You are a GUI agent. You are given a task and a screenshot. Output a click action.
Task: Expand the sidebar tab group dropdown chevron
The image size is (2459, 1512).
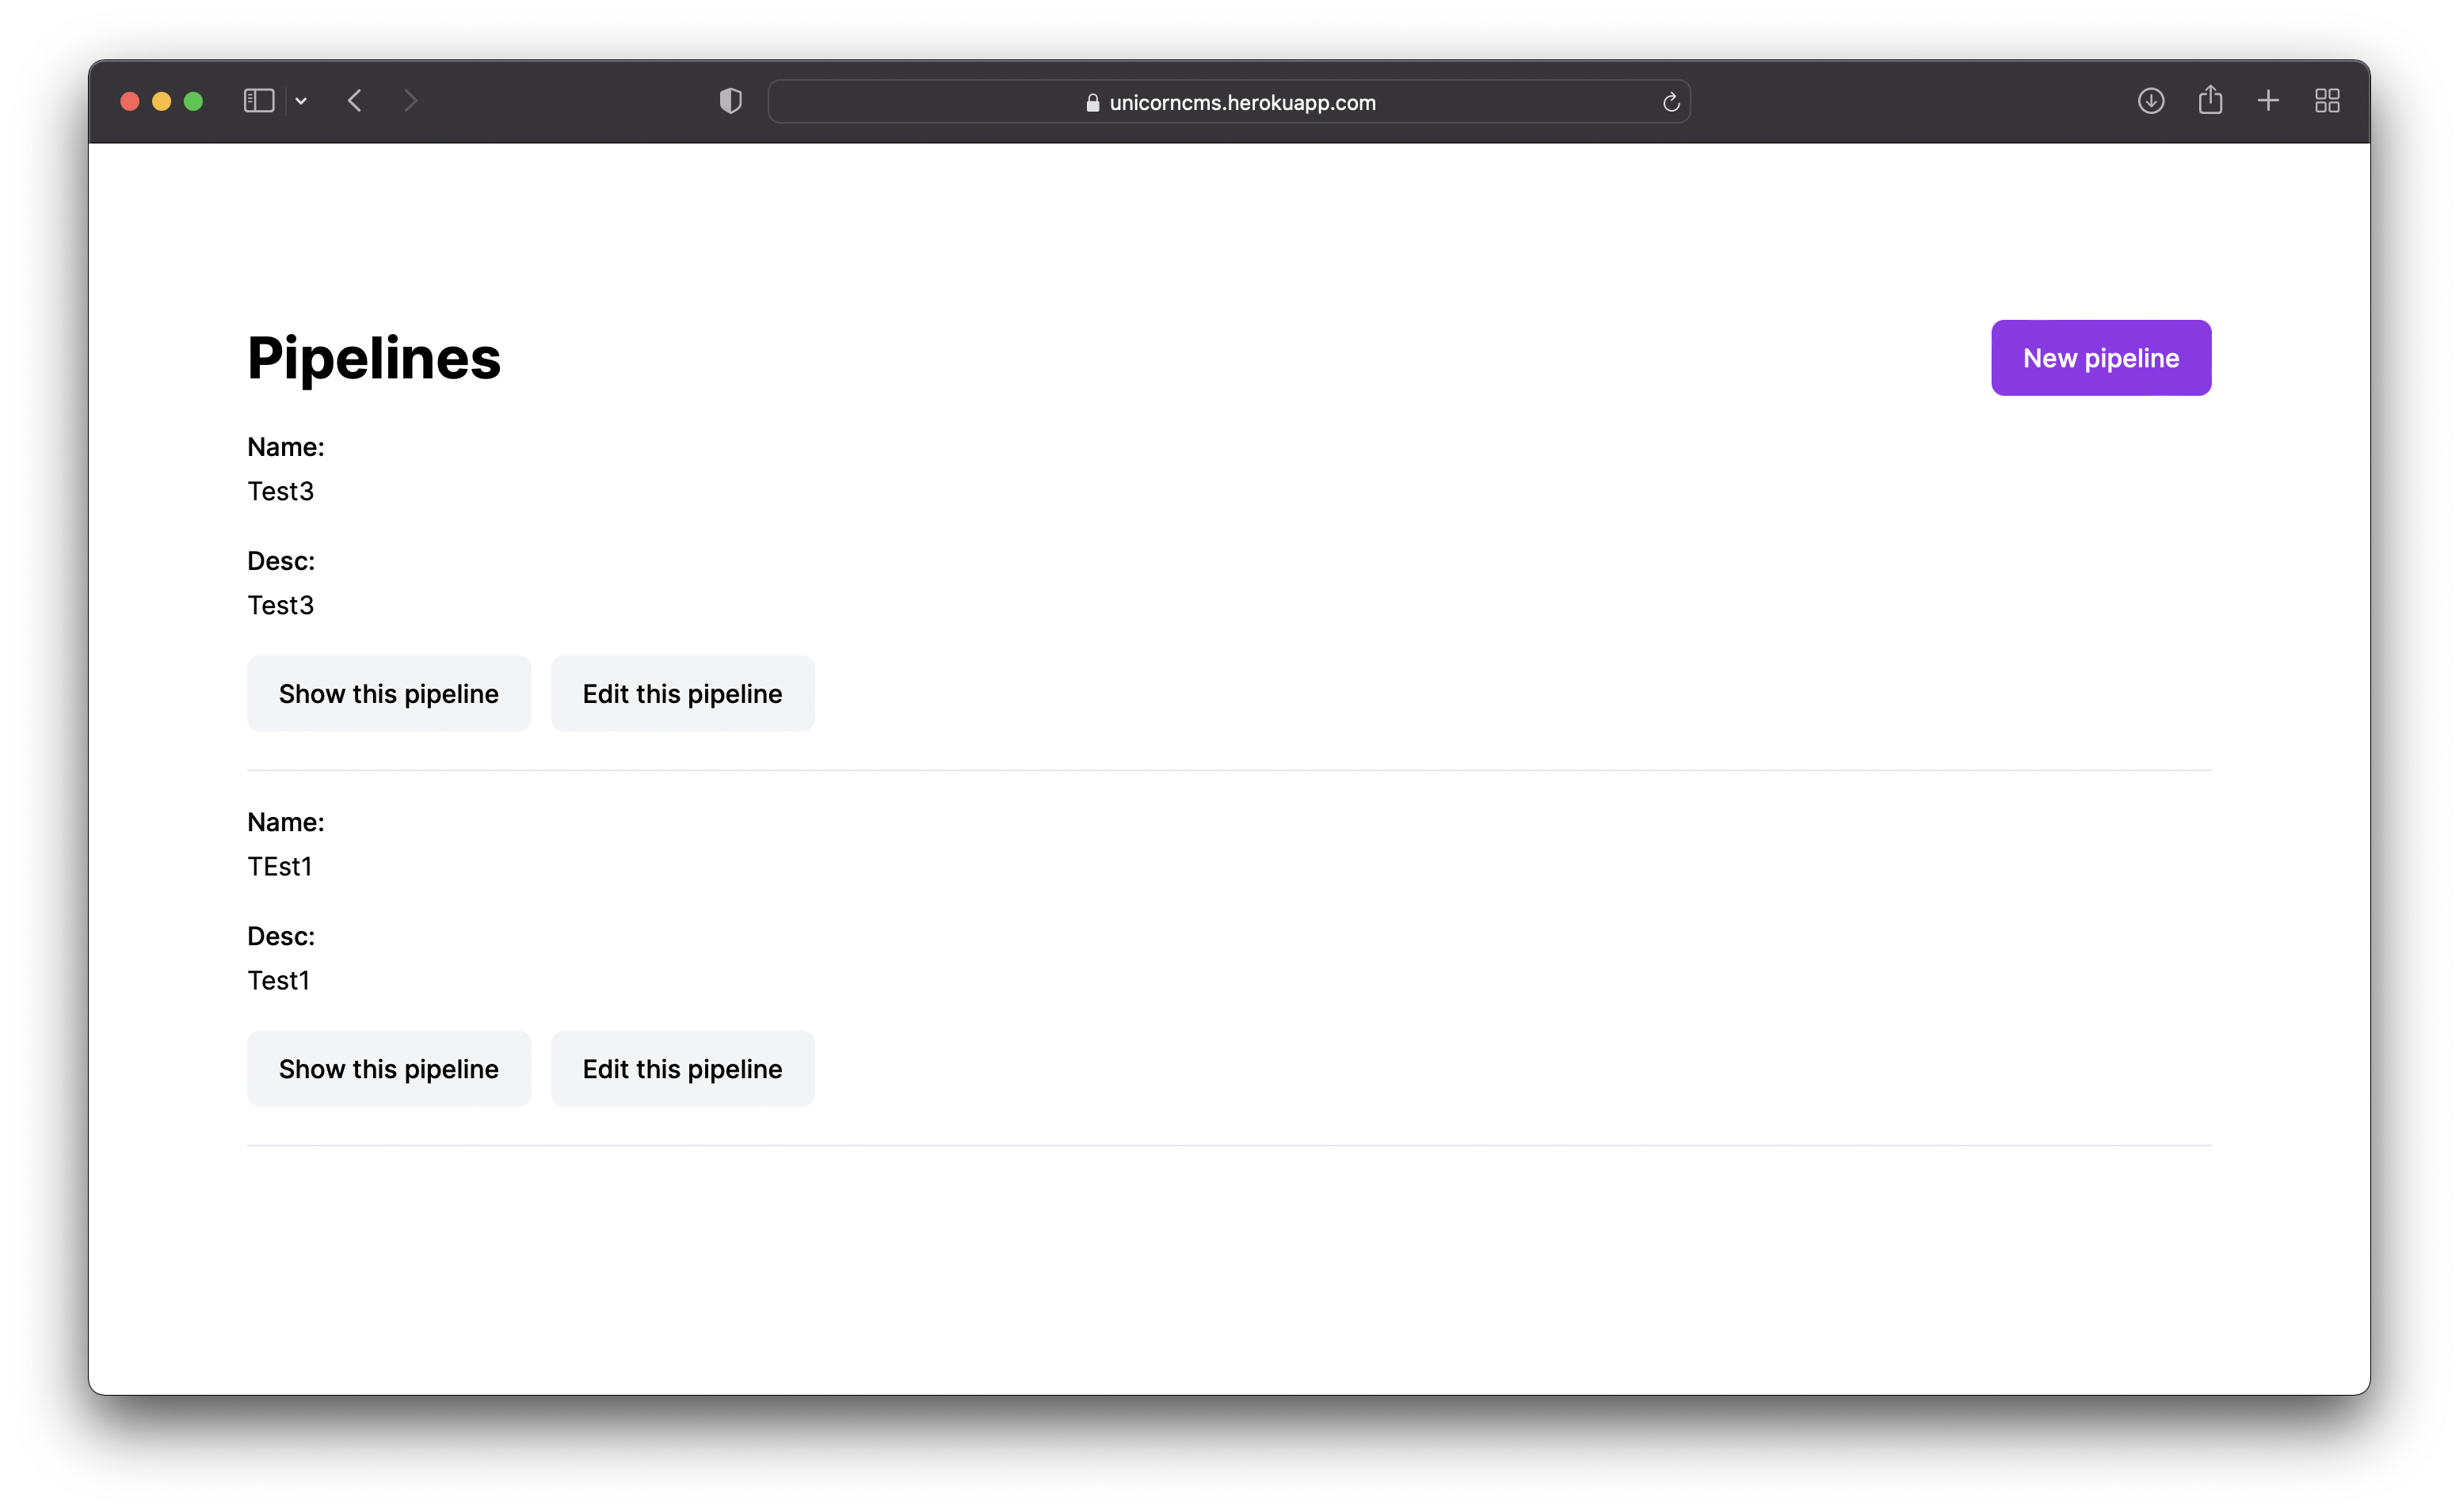click(x=301, y=101)
